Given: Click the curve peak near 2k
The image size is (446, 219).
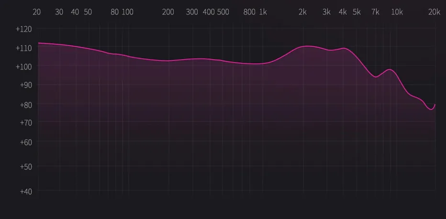Looking at the screenshot, I should click(308, 46).
